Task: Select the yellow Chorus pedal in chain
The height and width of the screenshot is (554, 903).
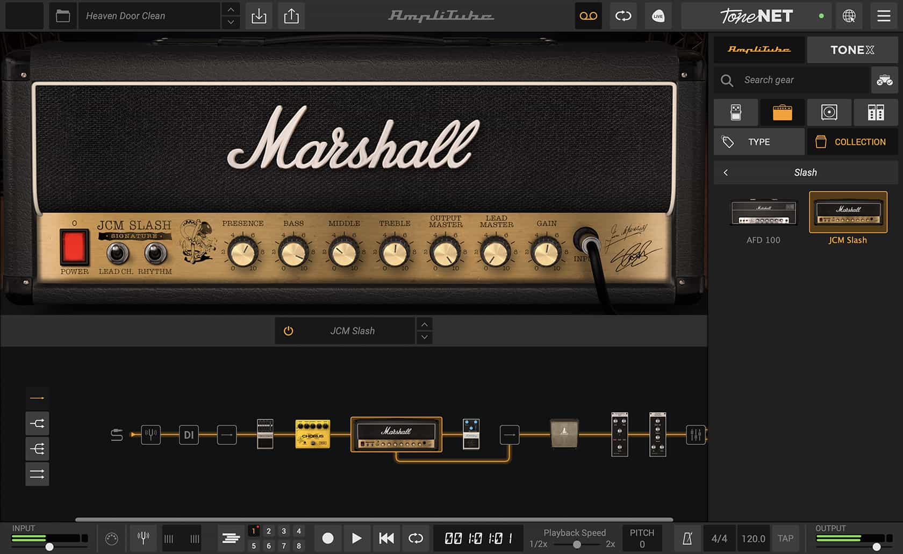Action: 313,434
